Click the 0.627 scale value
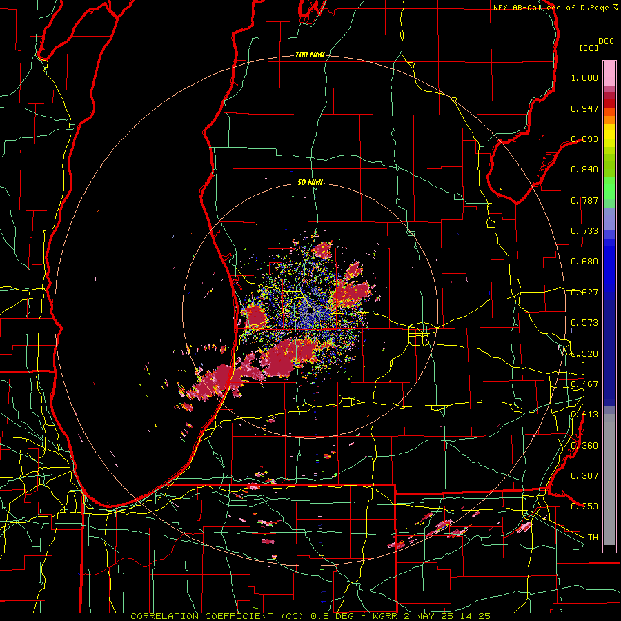 [584, 293]
